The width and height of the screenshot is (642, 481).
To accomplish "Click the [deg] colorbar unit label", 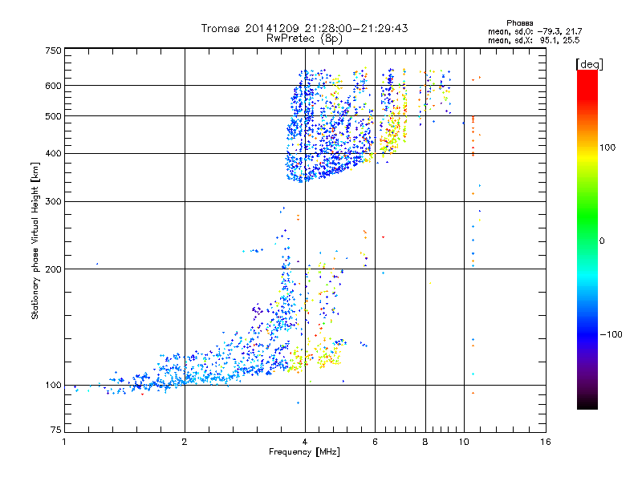I will 590,65.
